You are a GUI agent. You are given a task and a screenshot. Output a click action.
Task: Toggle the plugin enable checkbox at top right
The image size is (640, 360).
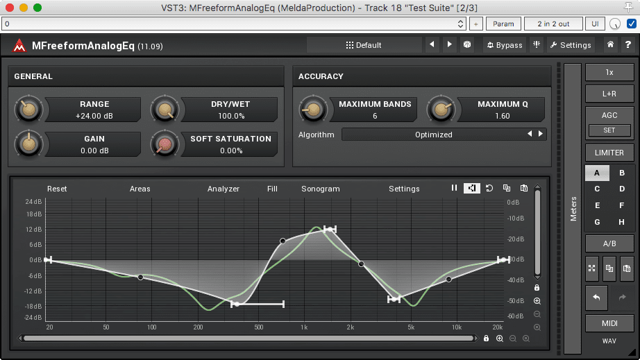(x=632, y=24)
